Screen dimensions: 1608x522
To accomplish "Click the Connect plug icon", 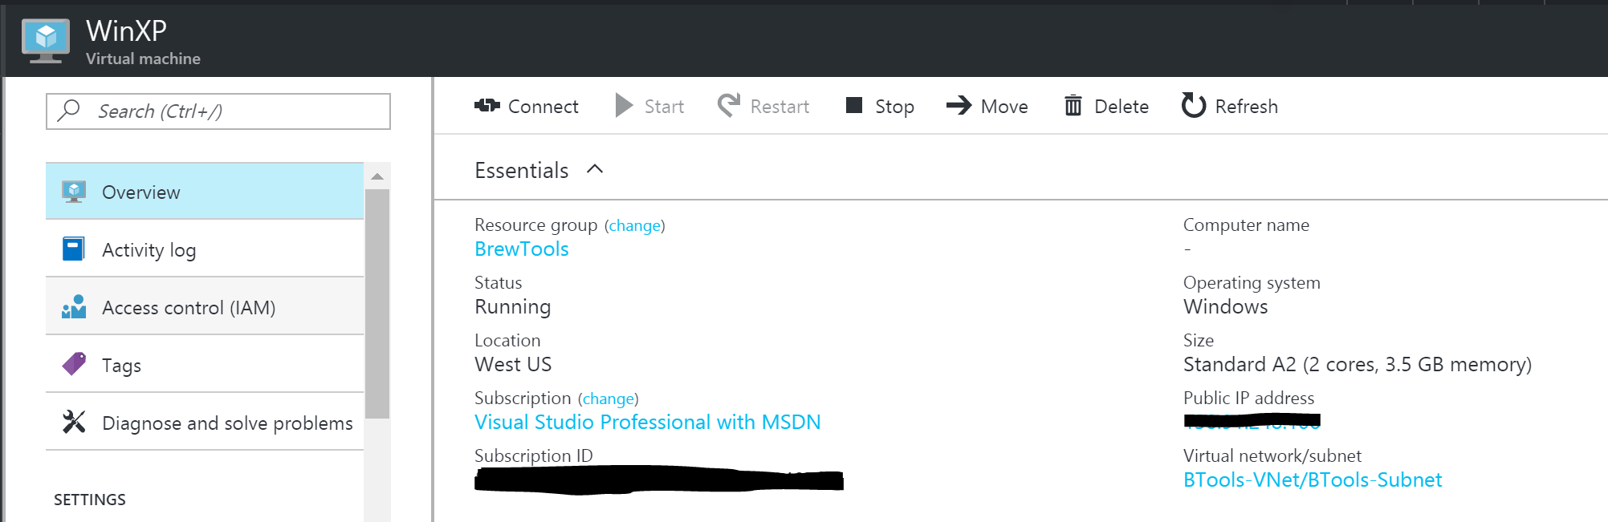I will click(x=487, y=106).
